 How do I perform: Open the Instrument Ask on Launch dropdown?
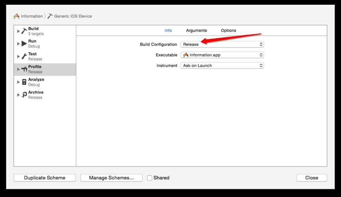pos(222,66)
